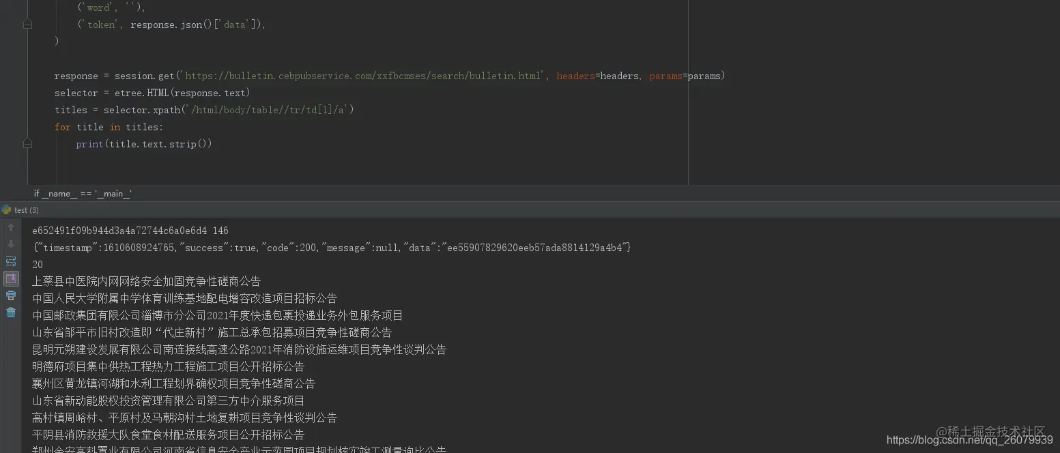
Task: Click the output line showing 20
Action: point(38,265)
